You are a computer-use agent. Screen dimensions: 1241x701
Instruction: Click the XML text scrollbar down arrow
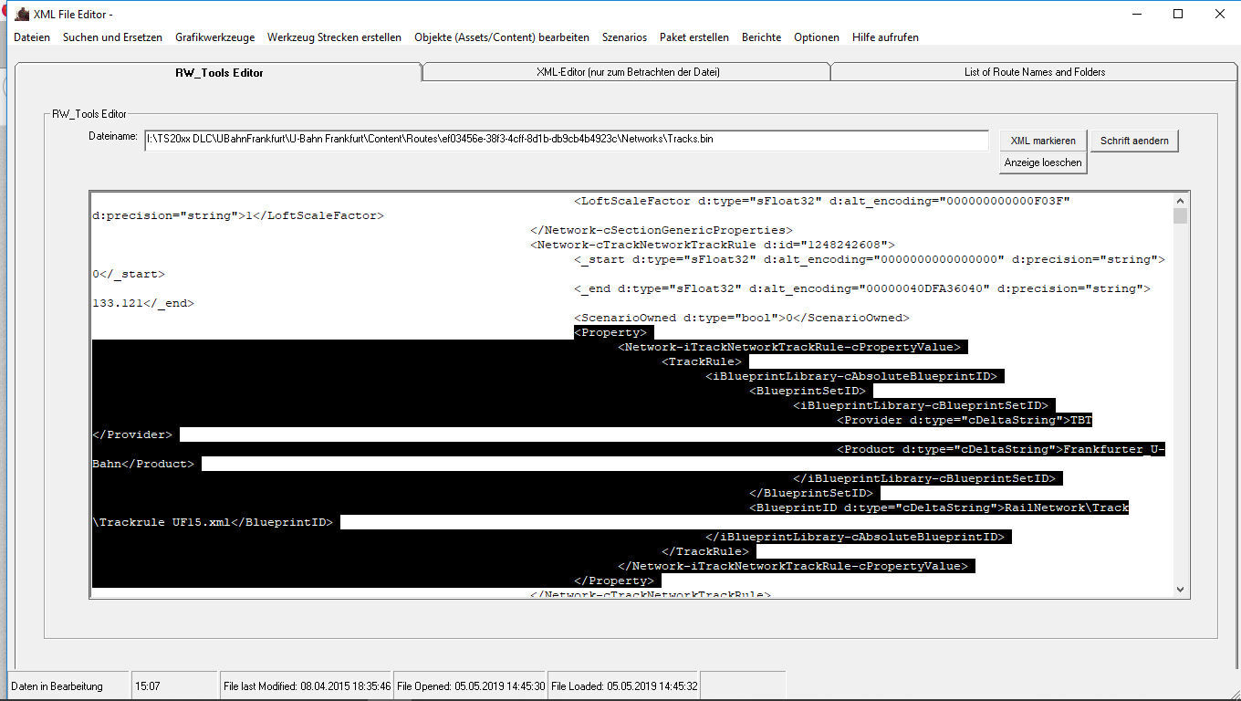point(1181,590)
